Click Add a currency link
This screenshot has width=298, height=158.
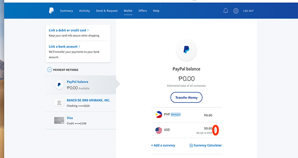(x=163, y=145)
